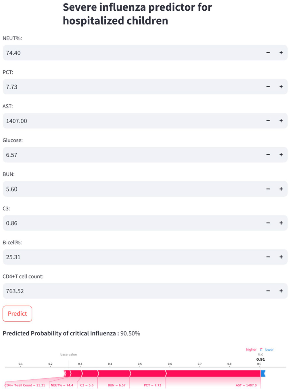Viewport: 290px width, 391px height.
Task: Decrease the NEUT% value with minus
Action: point(268,53)
